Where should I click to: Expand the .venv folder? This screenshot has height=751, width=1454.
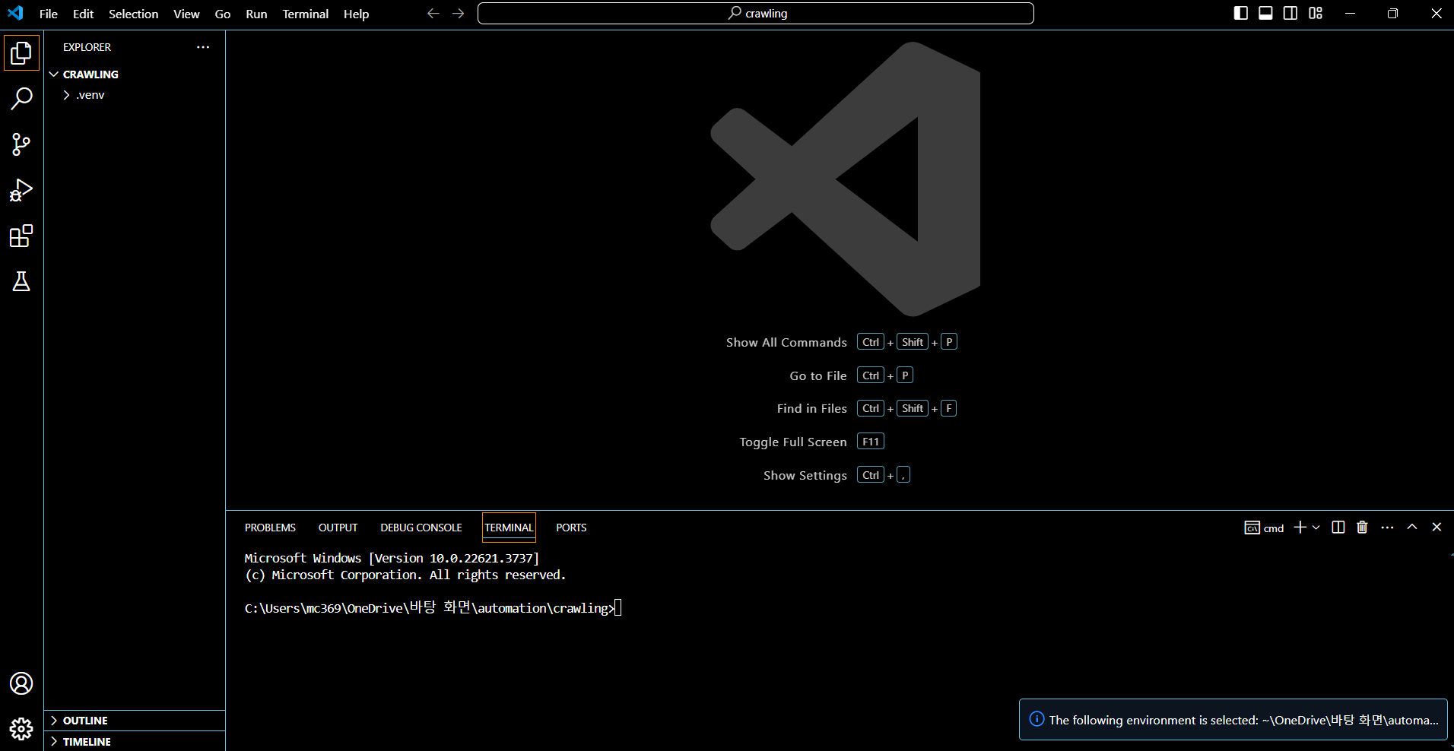tap(135, 95)
